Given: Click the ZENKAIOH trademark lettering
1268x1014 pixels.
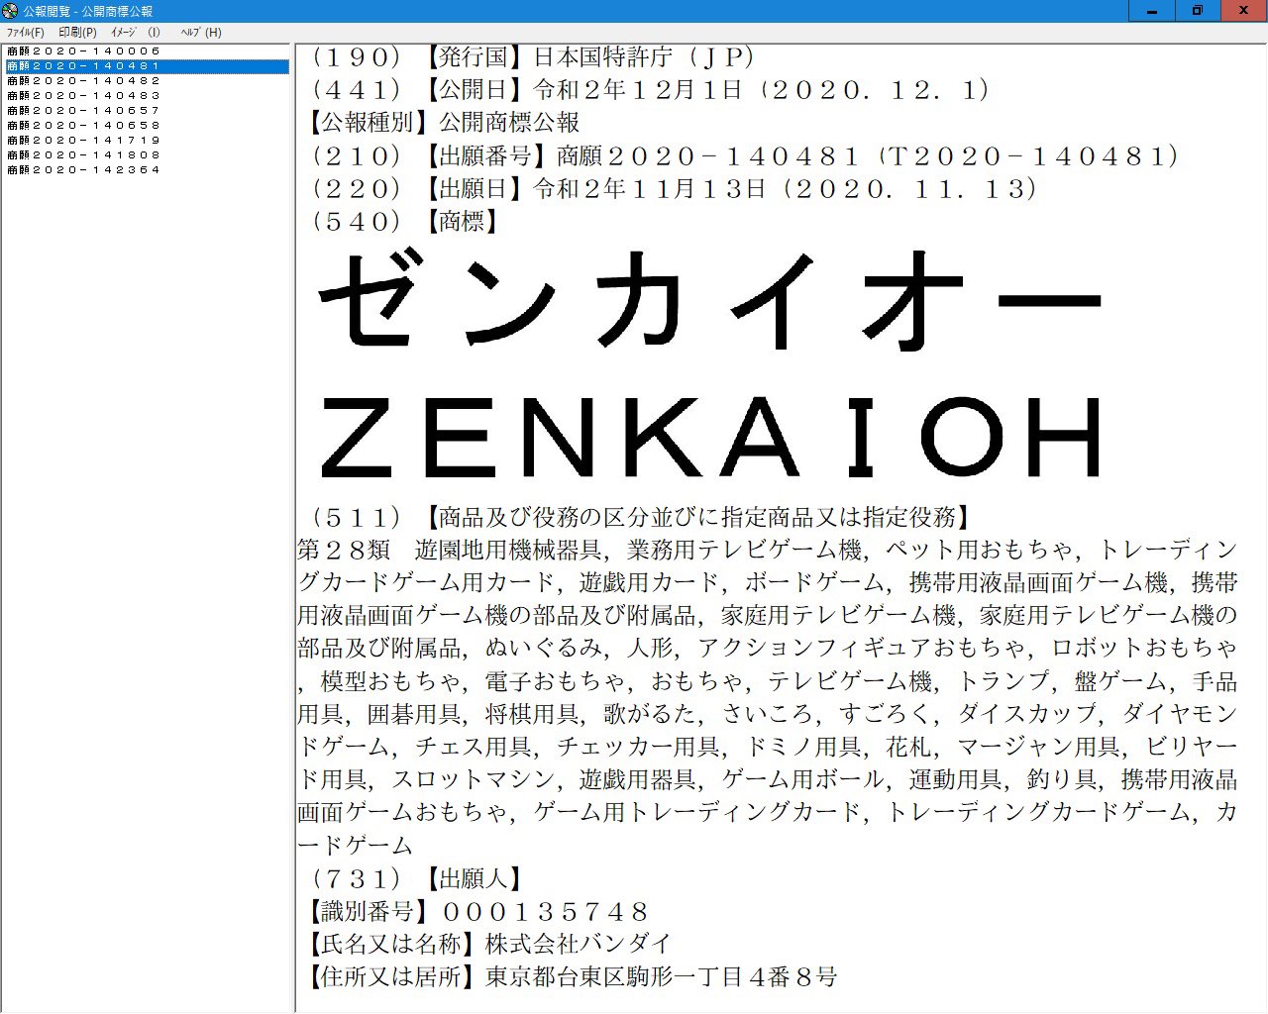Looking at the screenshot, I should coord(709,437).
